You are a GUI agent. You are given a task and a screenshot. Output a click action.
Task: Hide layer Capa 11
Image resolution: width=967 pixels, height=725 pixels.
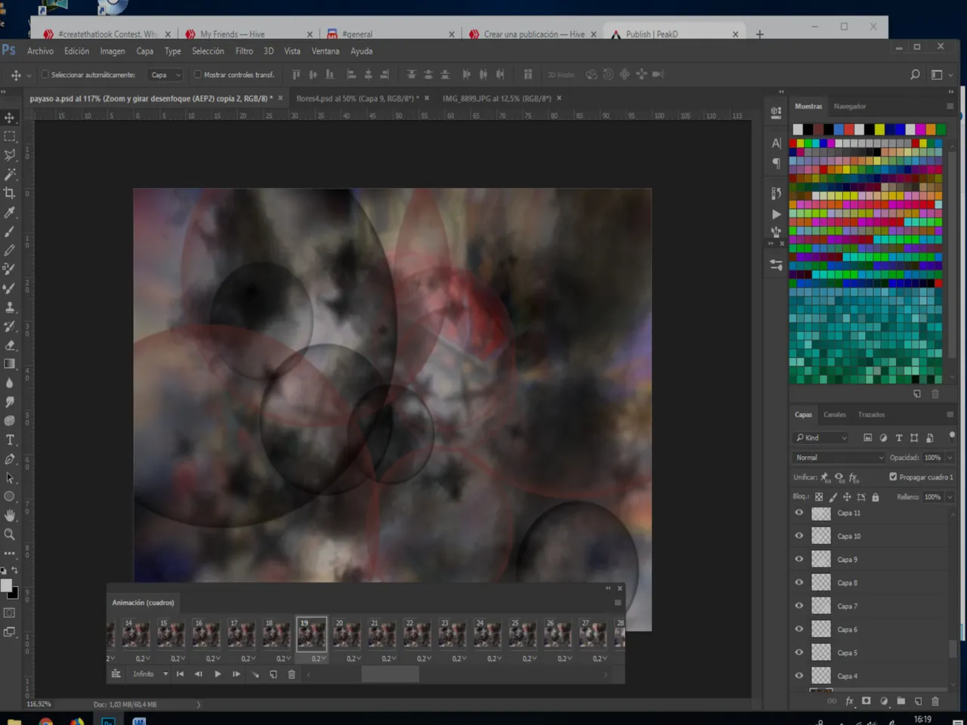pos(799,513)
